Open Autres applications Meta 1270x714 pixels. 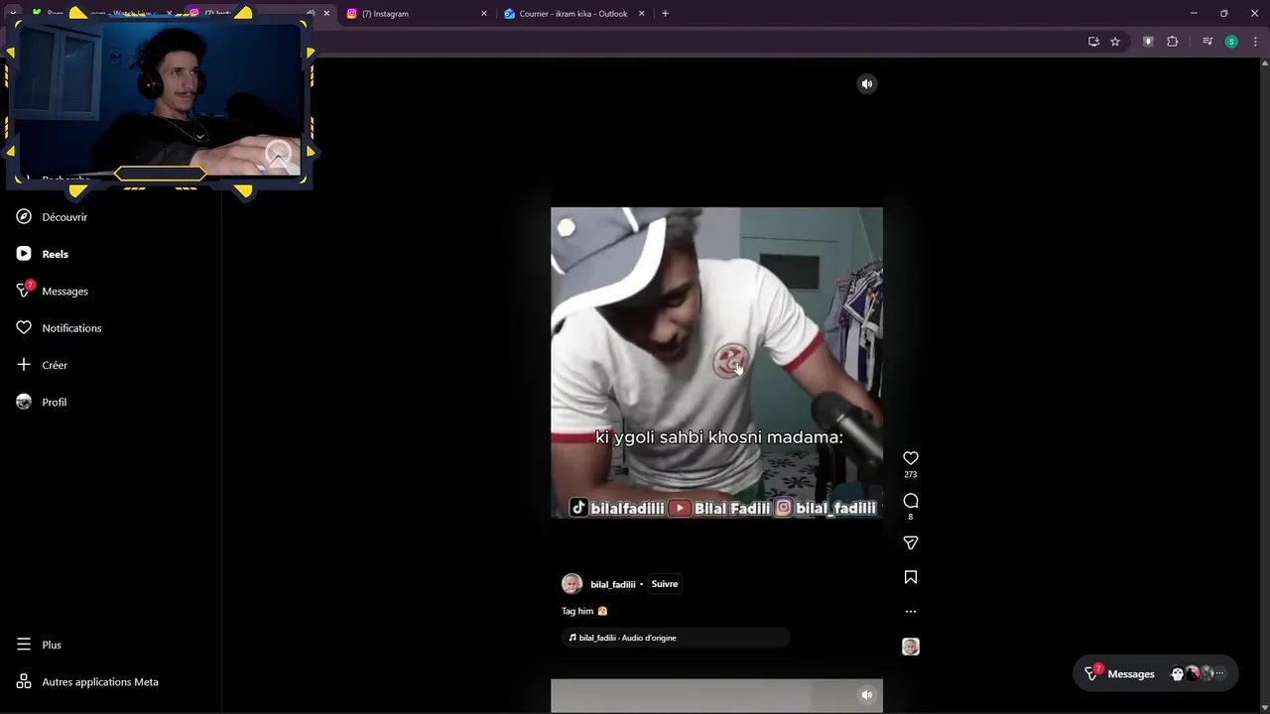click(87, 681)
